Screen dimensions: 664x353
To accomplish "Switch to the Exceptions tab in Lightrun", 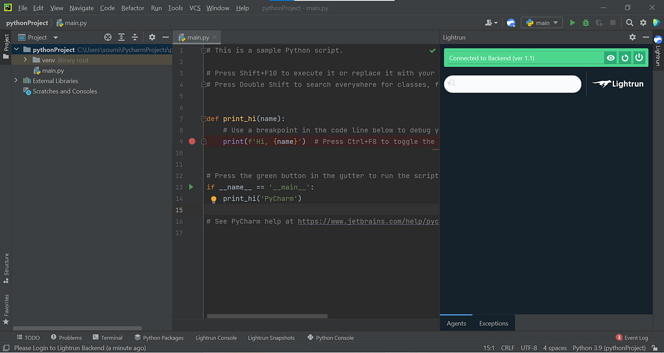I will [493, 323].
